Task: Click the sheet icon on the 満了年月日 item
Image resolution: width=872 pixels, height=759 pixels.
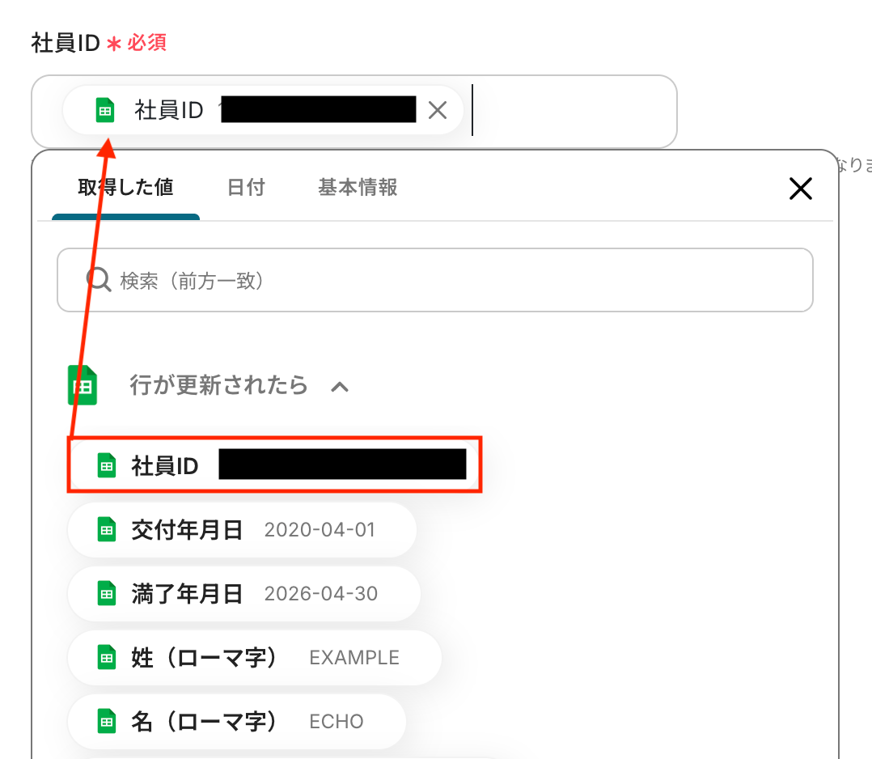Action: 107,593
